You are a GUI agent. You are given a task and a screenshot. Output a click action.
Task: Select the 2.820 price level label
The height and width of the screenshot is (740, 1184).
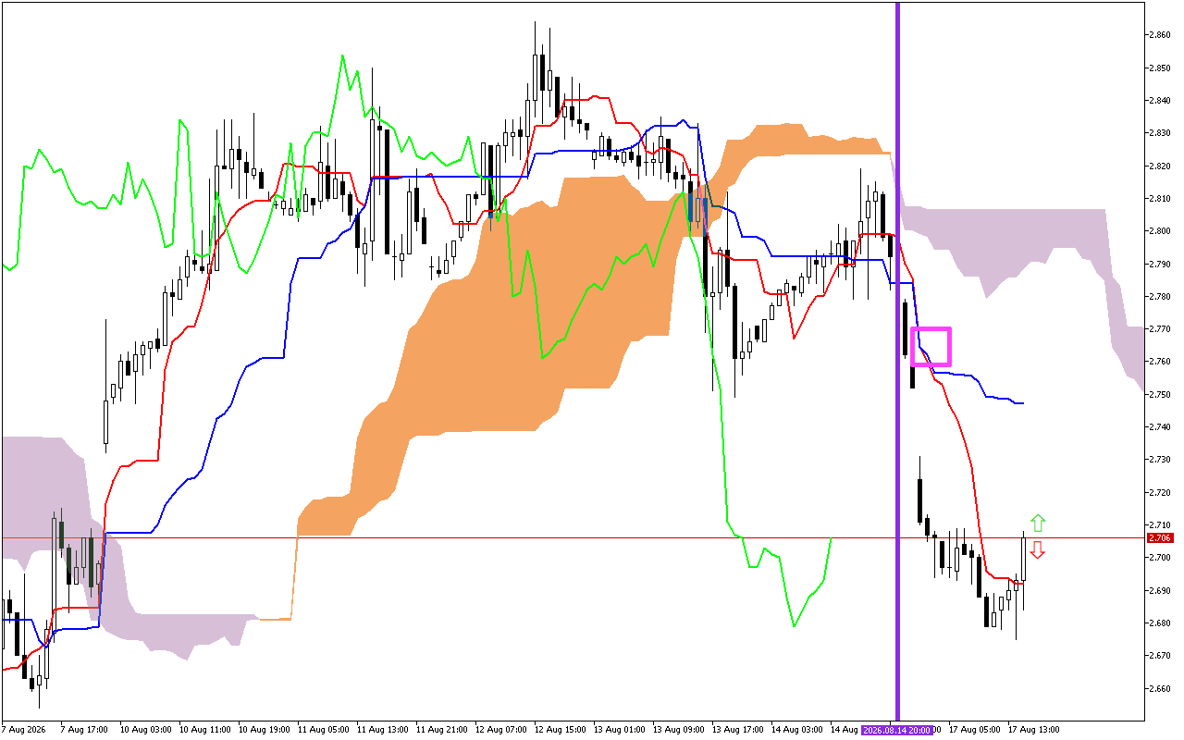point(1159,166)
